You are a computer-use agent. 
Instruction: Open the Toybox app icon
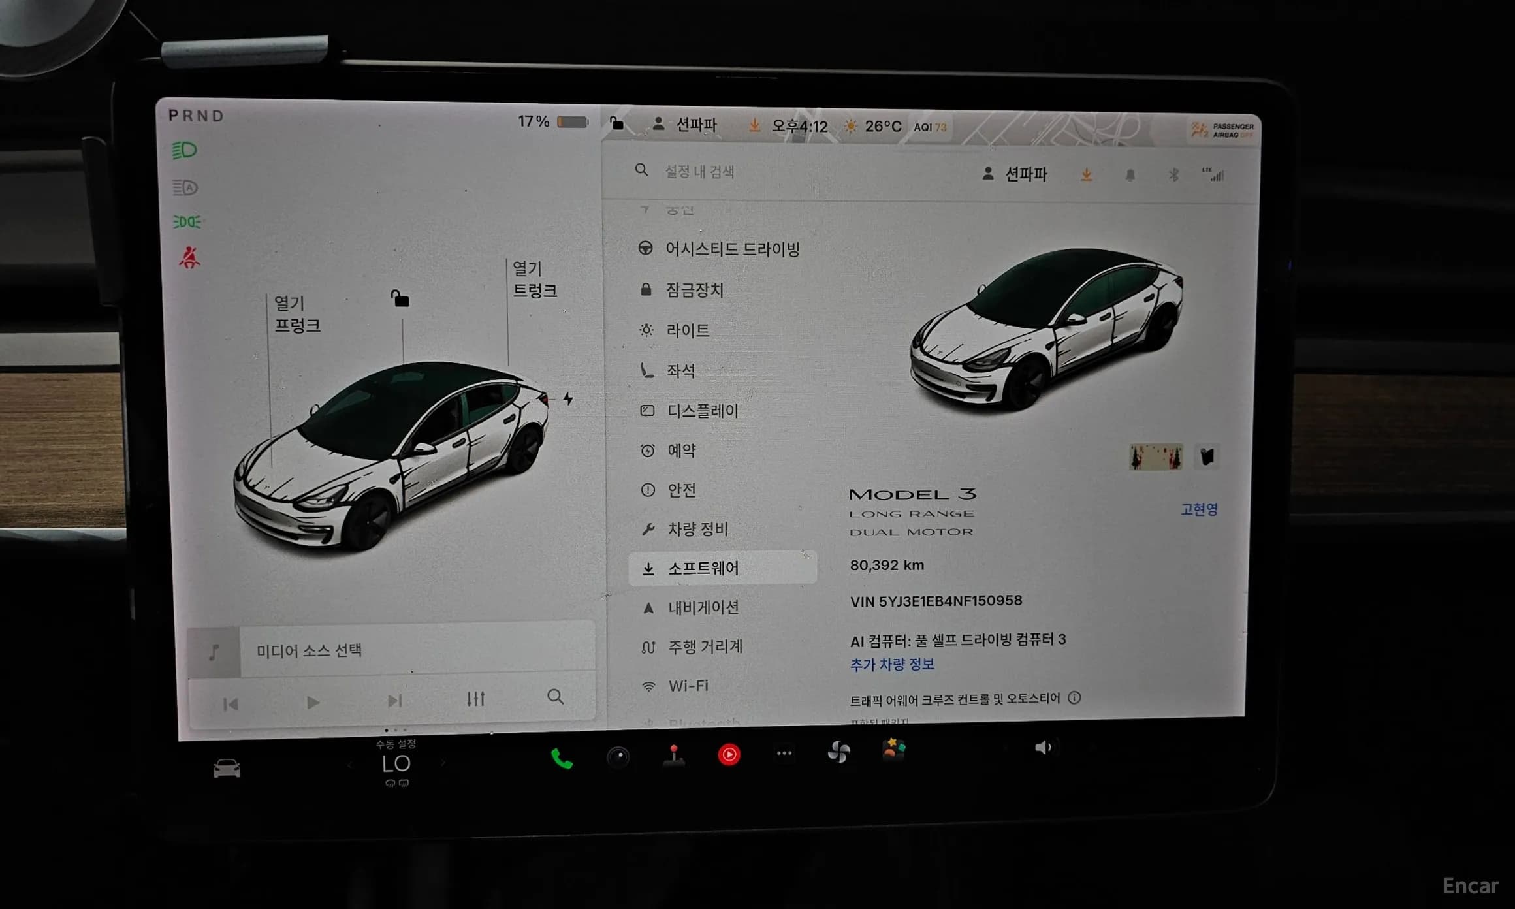click(894, 750)
